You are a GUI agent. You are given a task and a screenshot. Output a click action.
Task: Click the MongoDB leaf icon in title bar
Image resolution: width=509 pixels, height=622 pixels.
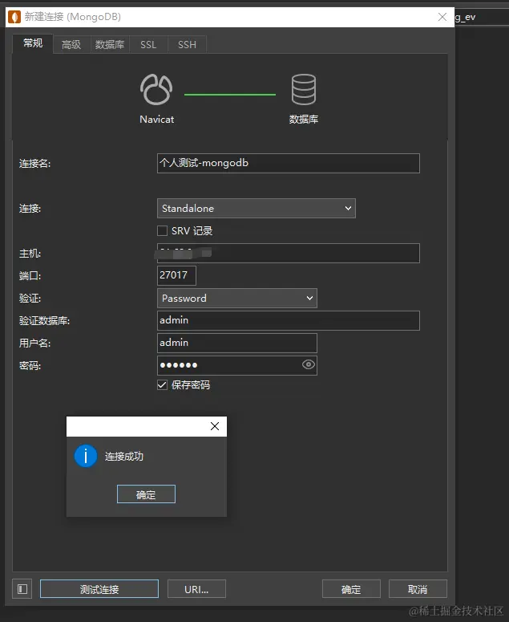(x=14, y=17)
